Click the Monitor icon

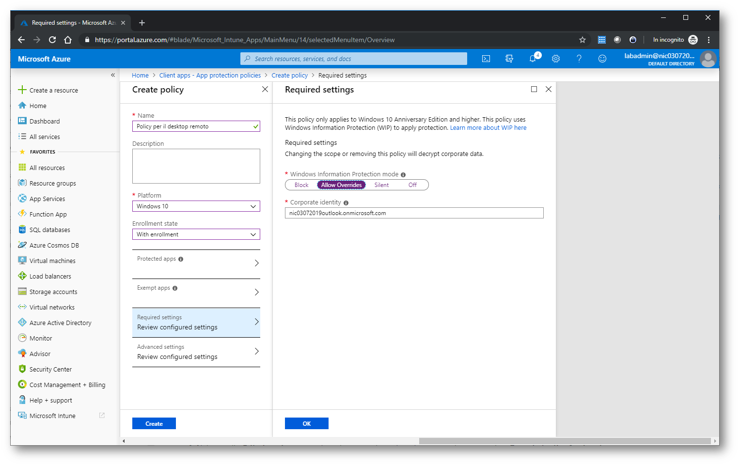pos(22,338)
